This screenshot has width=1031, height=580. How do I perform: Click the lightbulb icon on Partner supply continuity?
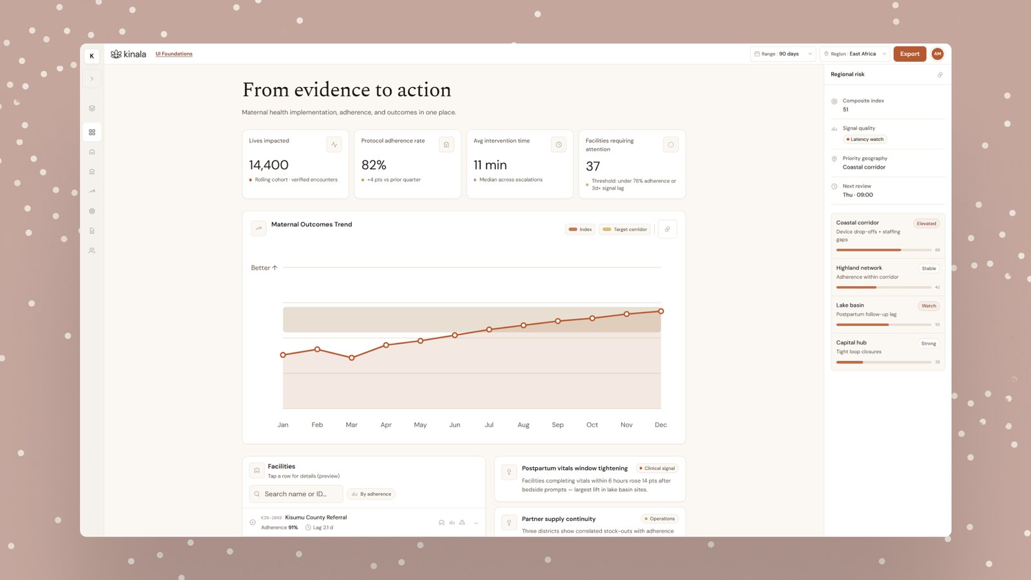click(509, 523)
